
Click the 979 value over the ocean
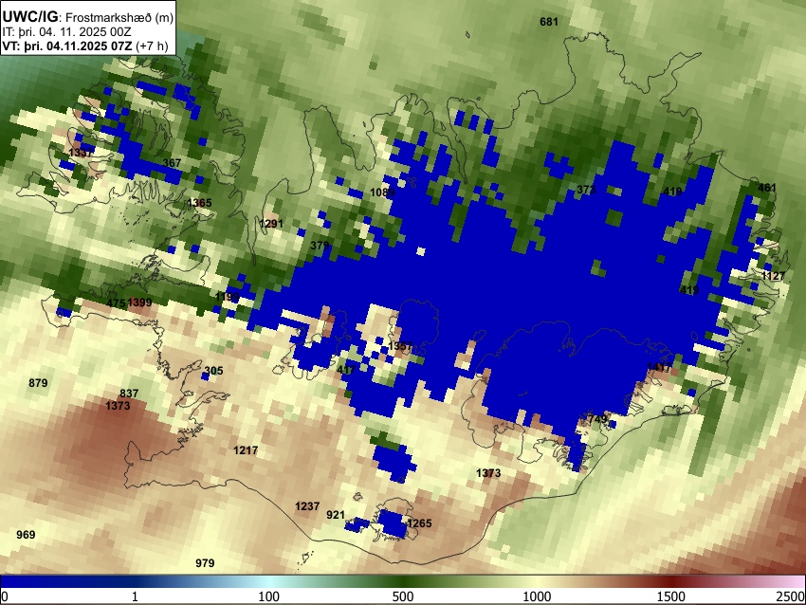click(205, 563)
